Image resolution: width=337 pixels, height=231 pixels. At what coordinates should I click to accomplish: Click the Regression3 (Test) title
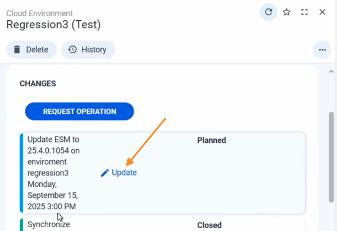53,25
